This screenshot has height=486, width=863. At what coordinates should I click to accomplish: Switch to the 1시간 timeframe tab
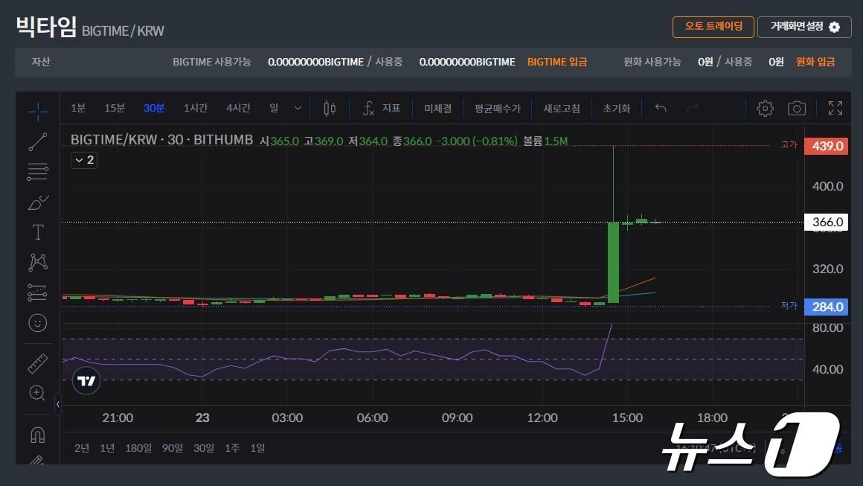pyautogui.click(x=196, y=108)
